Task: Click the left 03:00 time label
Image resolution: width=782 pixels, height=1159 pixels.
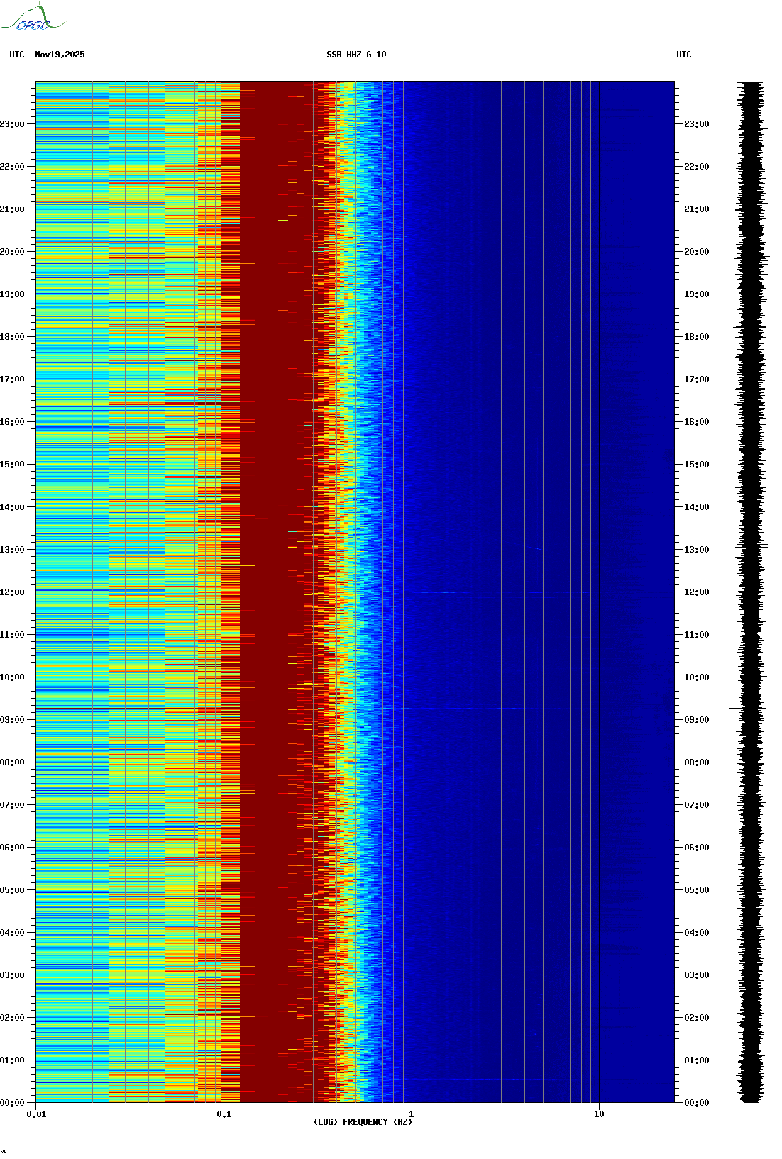Action: click(12, 975)
